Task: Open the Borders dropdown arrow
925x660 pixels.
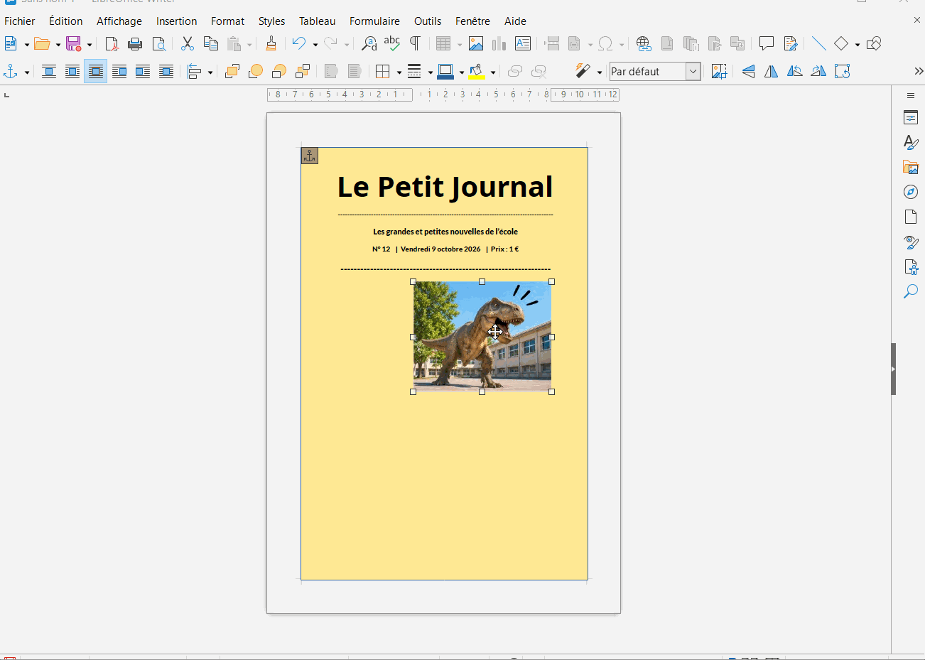Action: pos(399,72)
